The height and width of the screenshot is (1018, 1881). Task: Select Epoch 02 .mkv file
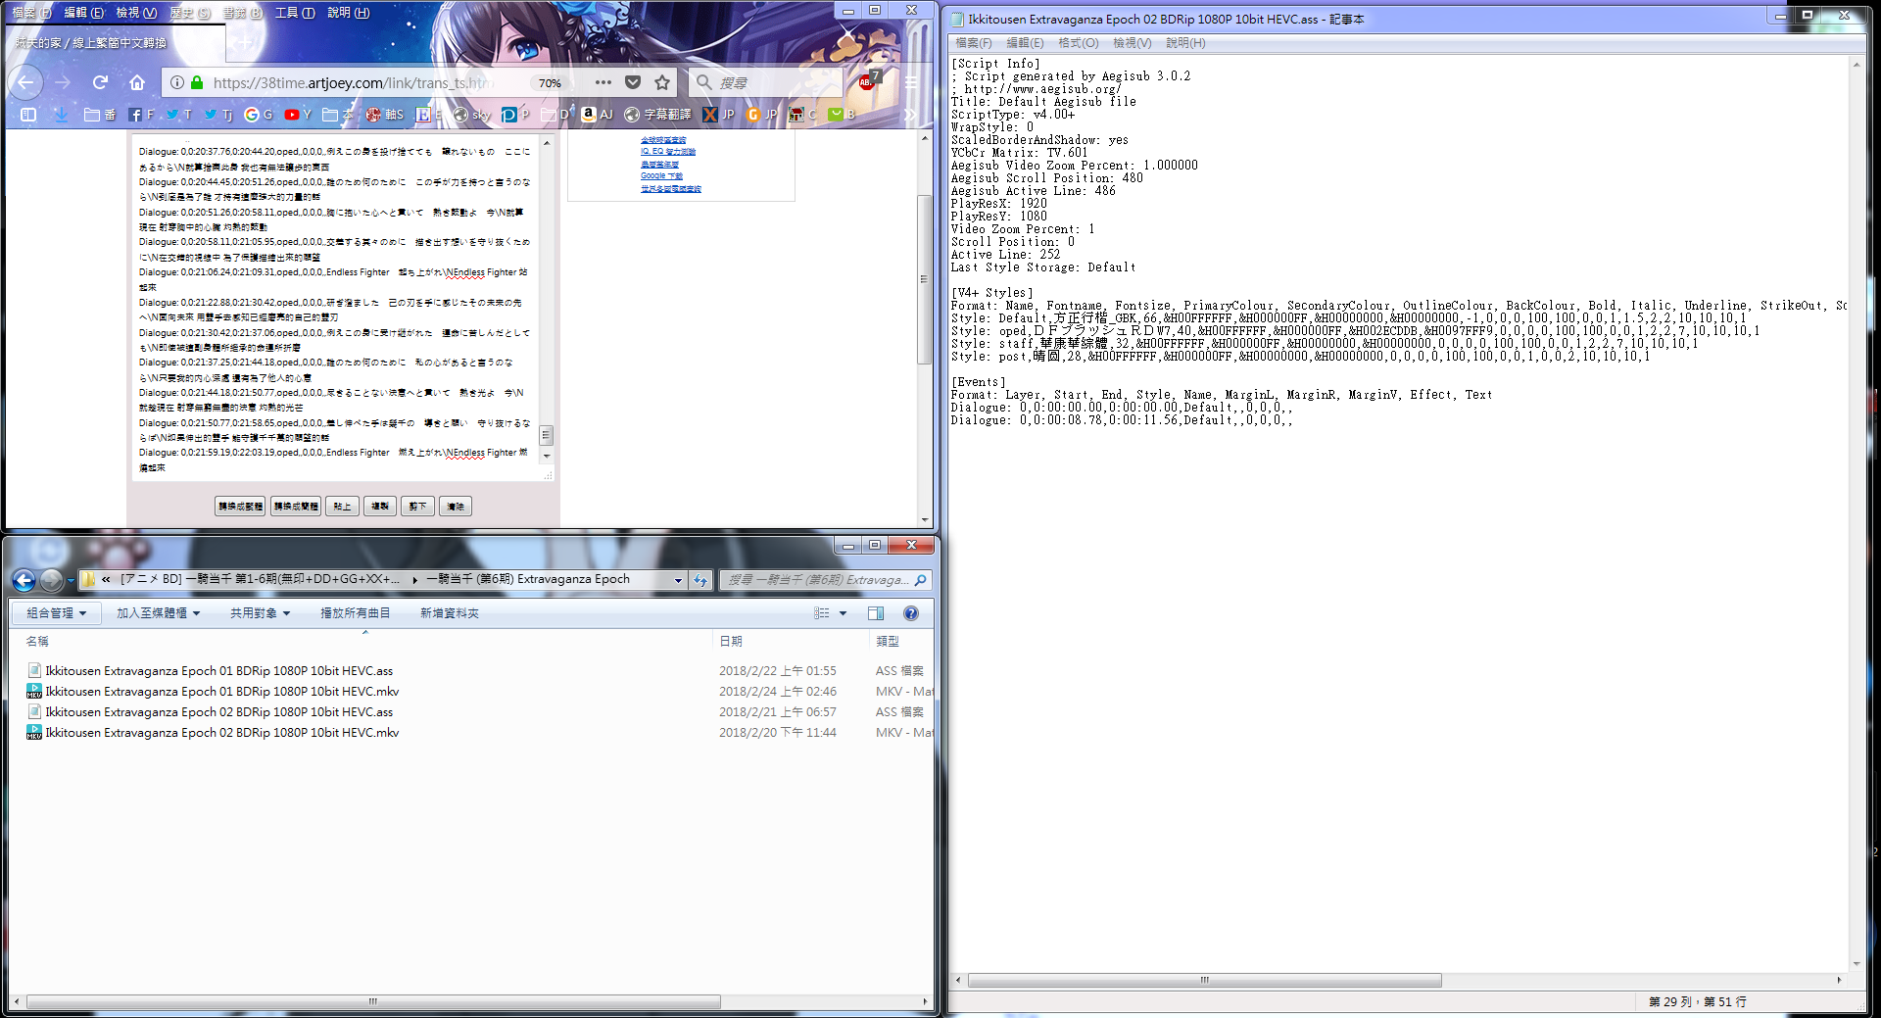(x=221, y=733)
